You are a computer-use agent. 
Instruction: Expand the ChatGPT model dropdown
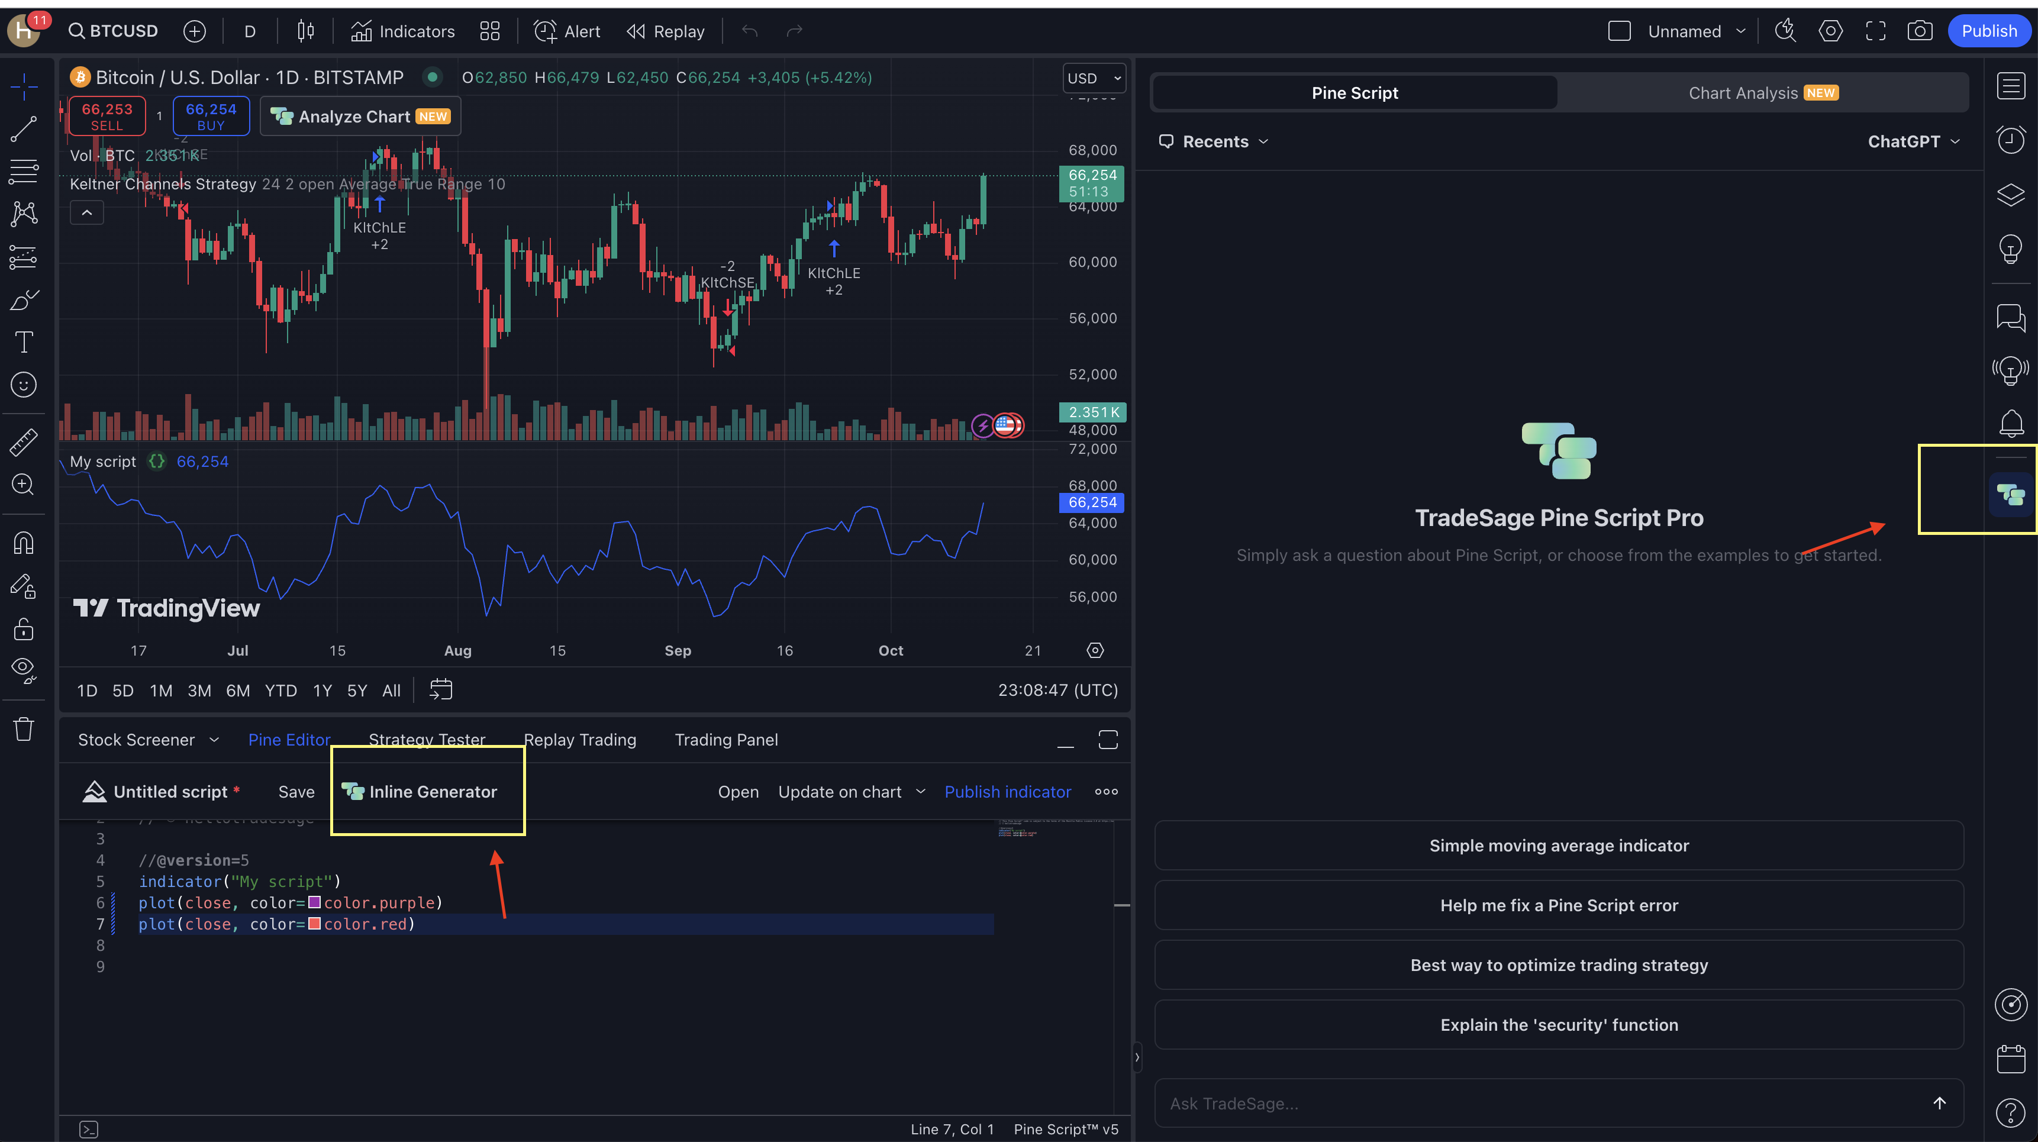(x=1913, y=141)
